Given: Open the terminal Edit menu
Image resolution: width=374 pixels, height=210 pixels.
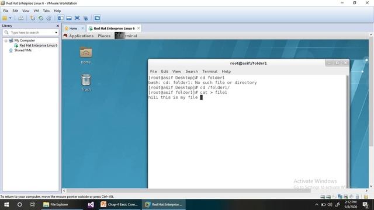Looking at the screenshot, I should tap(164, 71).
